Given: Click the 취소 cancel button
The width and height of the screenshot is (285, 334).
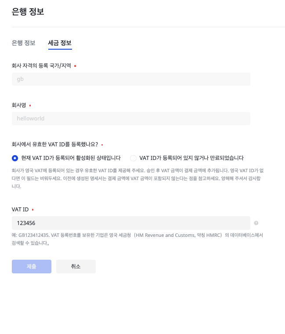Looking at the screenshot, I should tap(76, 266).
